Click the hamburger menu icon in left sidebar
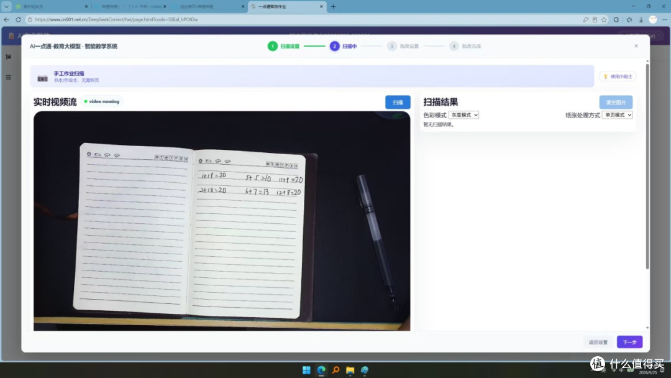The height and width of the screenshot is (378, 671). tap(9, 78)
